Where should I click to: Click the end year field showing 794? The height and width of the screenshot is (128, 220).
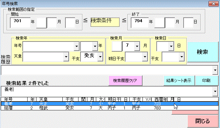coord(140,23)
